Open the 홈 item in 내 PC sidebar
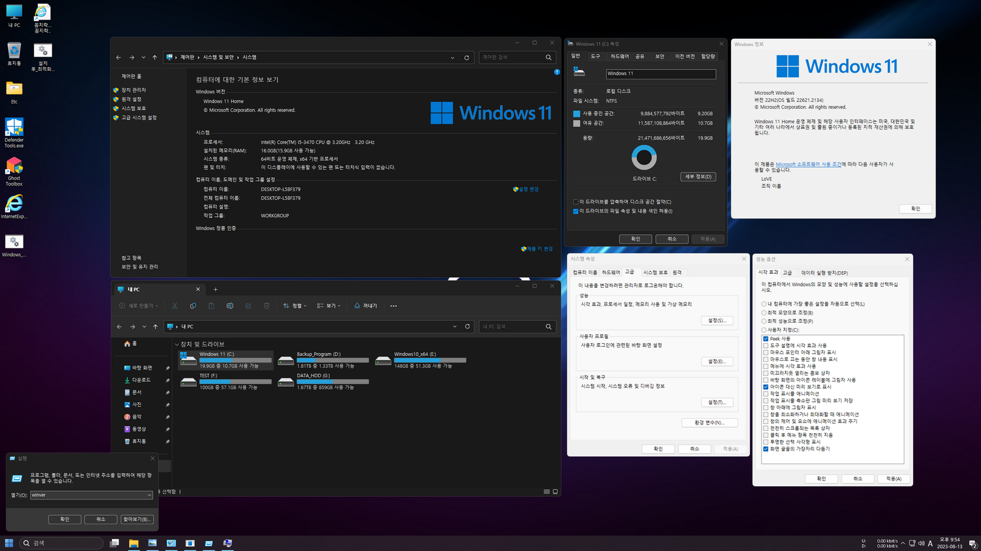This screenshot has height=551, width=981. coord(131,343)
